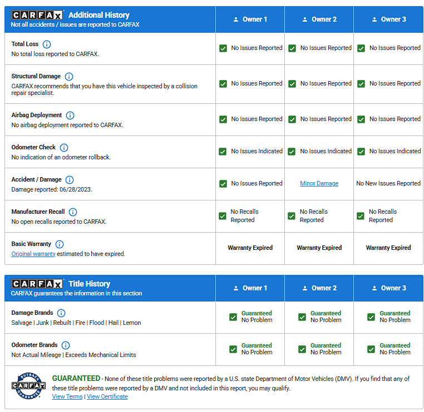Open the Original warranty link
Screen dimensions: 424x412
[33, 254]
